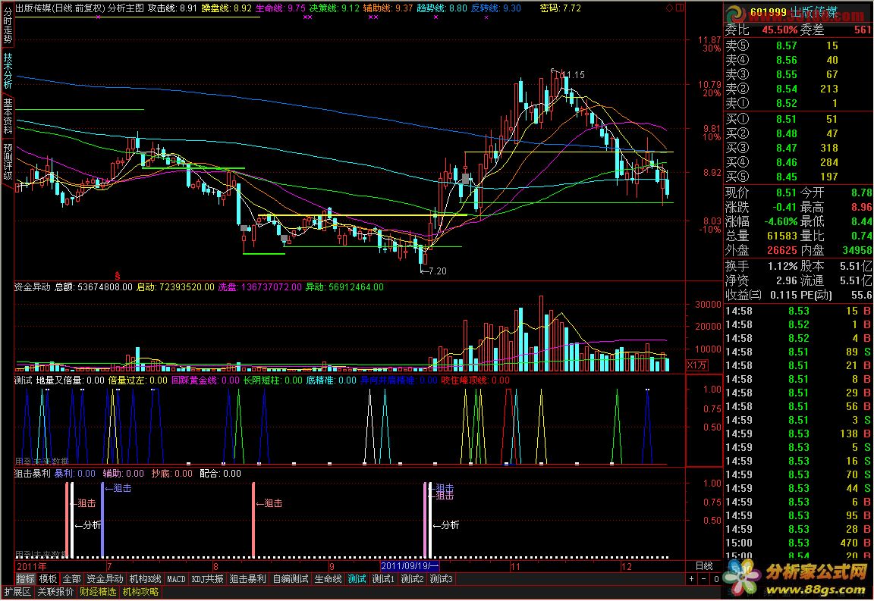
Task: Click the 换手 1.12% value
Action: 782,266
